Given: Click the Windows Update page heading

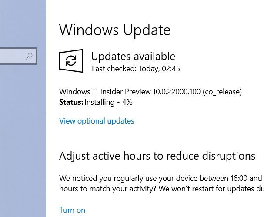Looking at the screenshot, I should (115, 30).
